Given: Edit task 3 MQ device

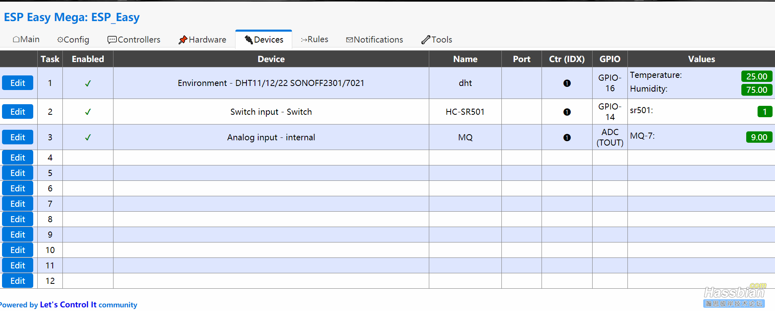Looking at the screenshot, I should 18,137.
